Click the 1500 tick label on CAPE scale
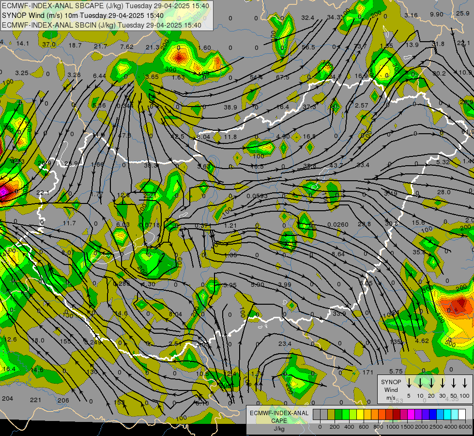This screenshot has height=436, width=474. [407, 427]
